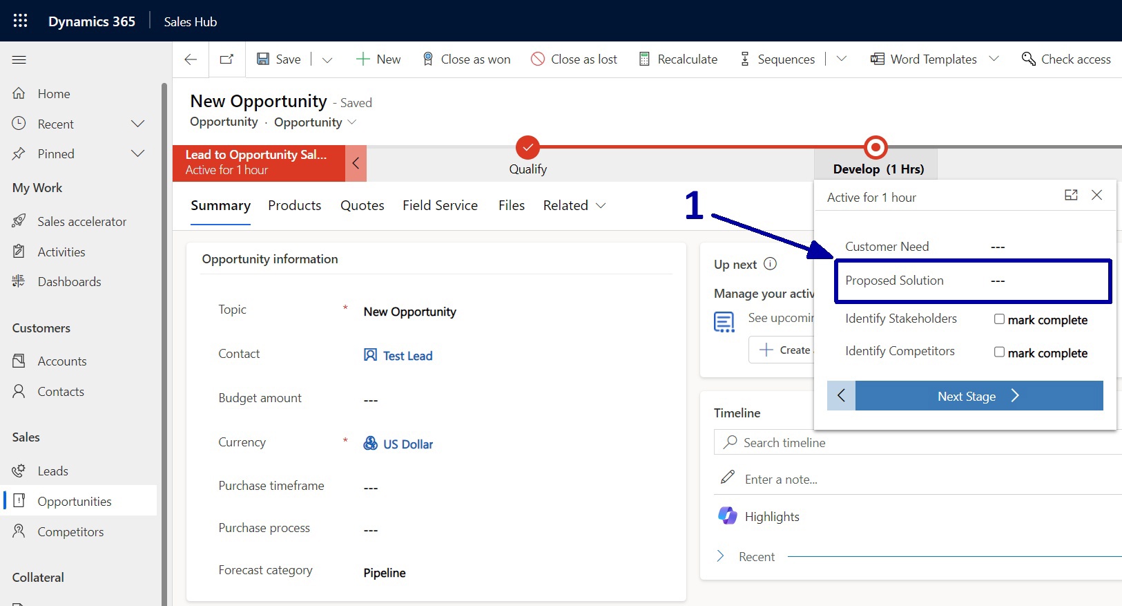Switch to the Products tab

point(295,206)
